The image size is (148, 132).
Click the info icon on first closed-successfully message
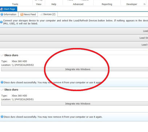click(x=2, y=82)
